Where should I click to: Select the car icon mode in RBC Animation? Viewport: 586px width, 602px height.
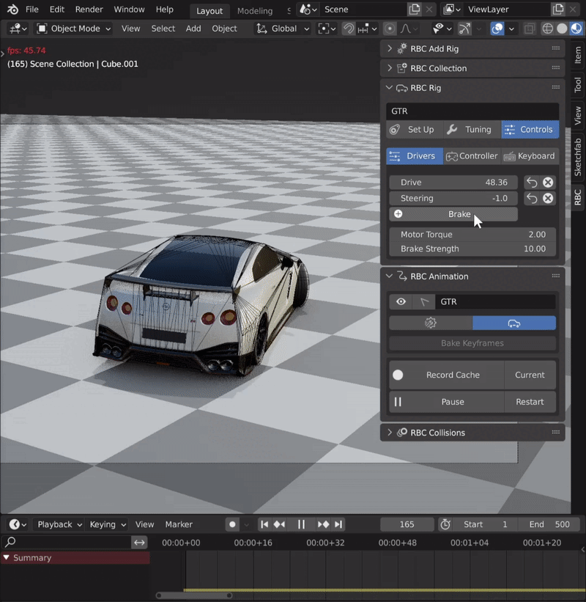(513, 323)
